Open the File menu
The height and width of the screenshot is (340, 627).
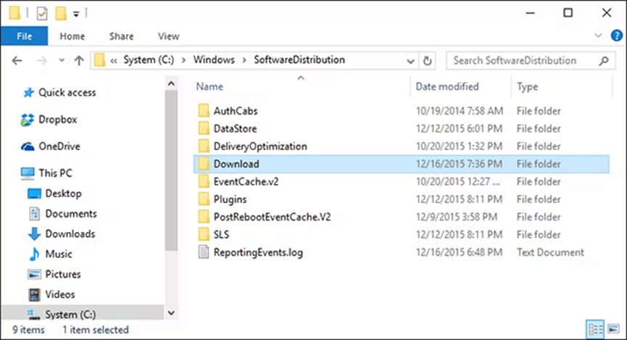24,36
